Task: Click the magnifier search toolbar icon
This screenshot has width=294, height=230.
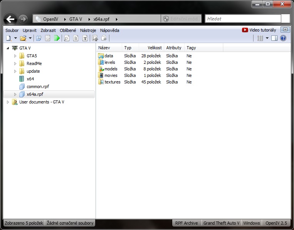Action: pyautogui.click(x=67, y=38)
